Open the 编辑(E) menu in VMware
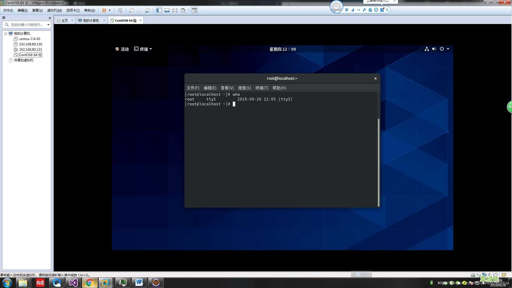Screen dimensions: 512x288 pyautogui.click(x=23, y=10)
